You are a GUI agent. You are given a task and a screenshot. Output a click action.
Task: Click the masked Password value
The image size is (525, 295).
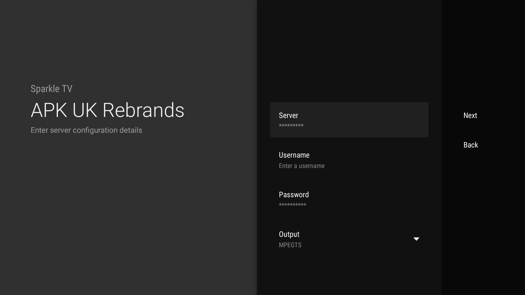click(x=292, y=205)
